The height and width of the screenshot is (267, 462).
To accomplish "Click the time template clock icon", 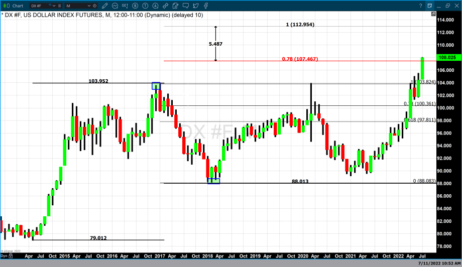I will (x=96, y=6).
